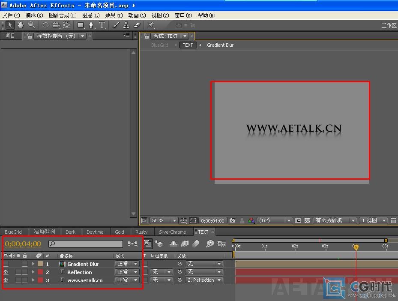Toggle the motion blur enable switch
Viewport: 398px width, 301px height.
point(196,244)
